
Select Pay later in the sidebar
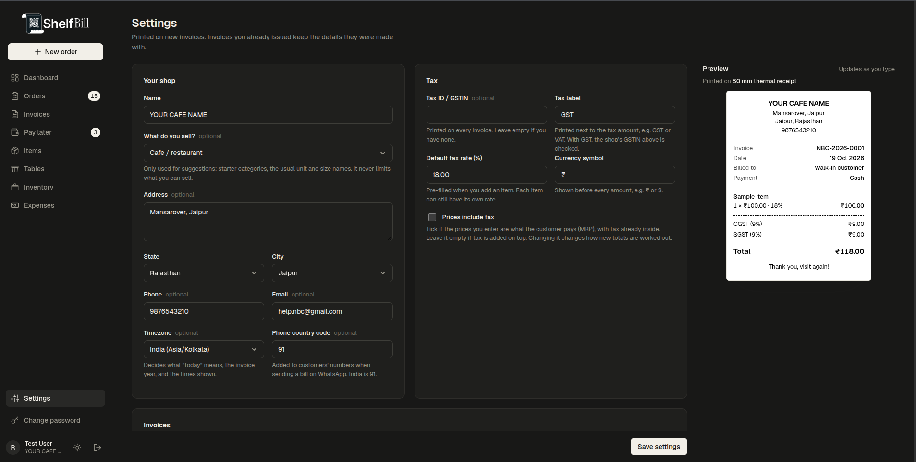point(55,132)
